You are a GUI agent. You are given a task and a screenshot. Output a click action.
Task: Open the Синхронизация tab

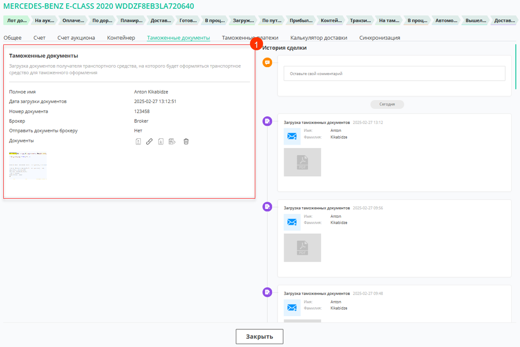coord(380,38)
